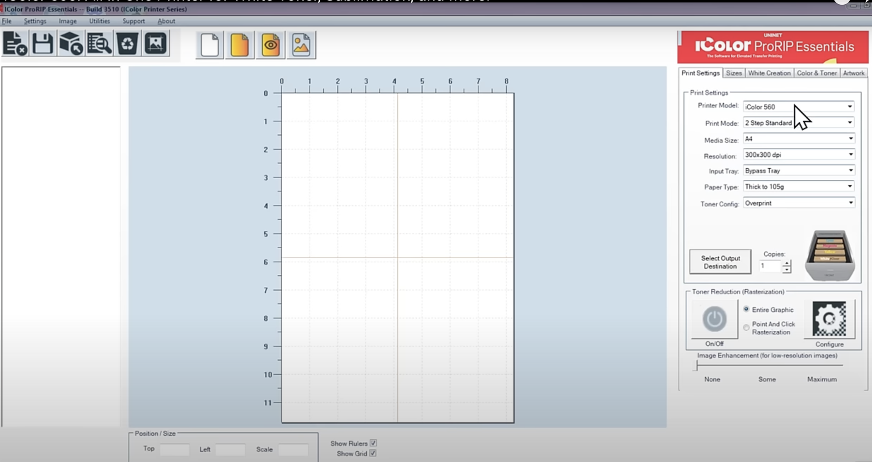The width and height of the screenshot is (872, 462).
Task: Click the Save file icon
Action: (x=43, y=43)
